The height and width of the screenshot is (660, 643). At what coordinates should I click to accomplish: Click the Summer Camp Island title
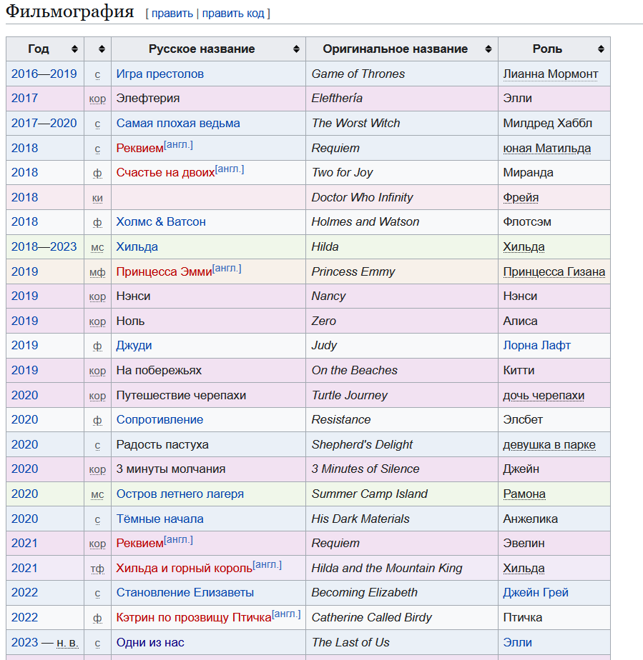pos(370,494)
